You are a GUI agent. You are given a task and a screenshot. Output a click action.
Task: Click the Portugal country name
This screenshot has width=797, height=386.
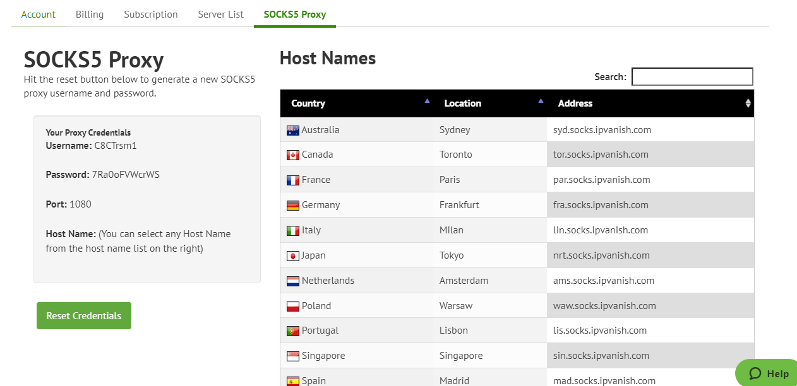(x=320, y=330)
